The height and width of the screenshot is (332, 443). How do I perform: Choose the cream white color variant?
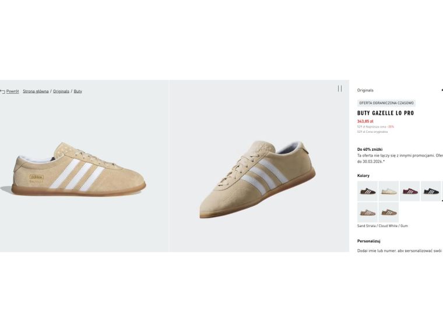point(388,191)
